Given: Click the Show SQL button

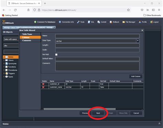Looking at the screenshot, I should tap(123, 113).
